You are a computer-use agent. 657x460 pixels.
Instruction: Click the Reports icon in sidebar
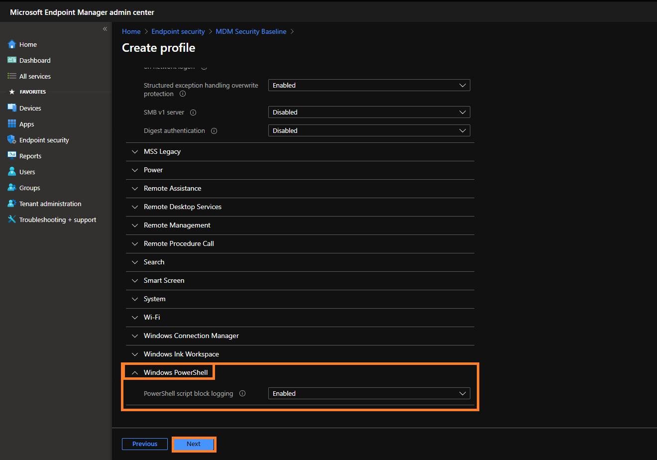pos(12,156)
